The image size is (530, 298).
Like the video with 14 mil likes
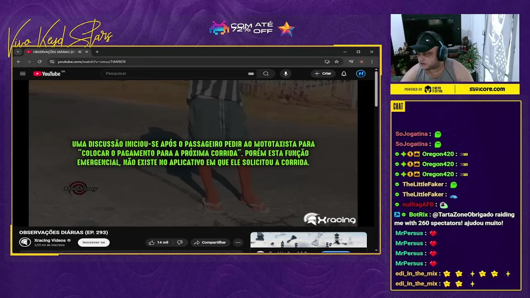coord(159,243)
